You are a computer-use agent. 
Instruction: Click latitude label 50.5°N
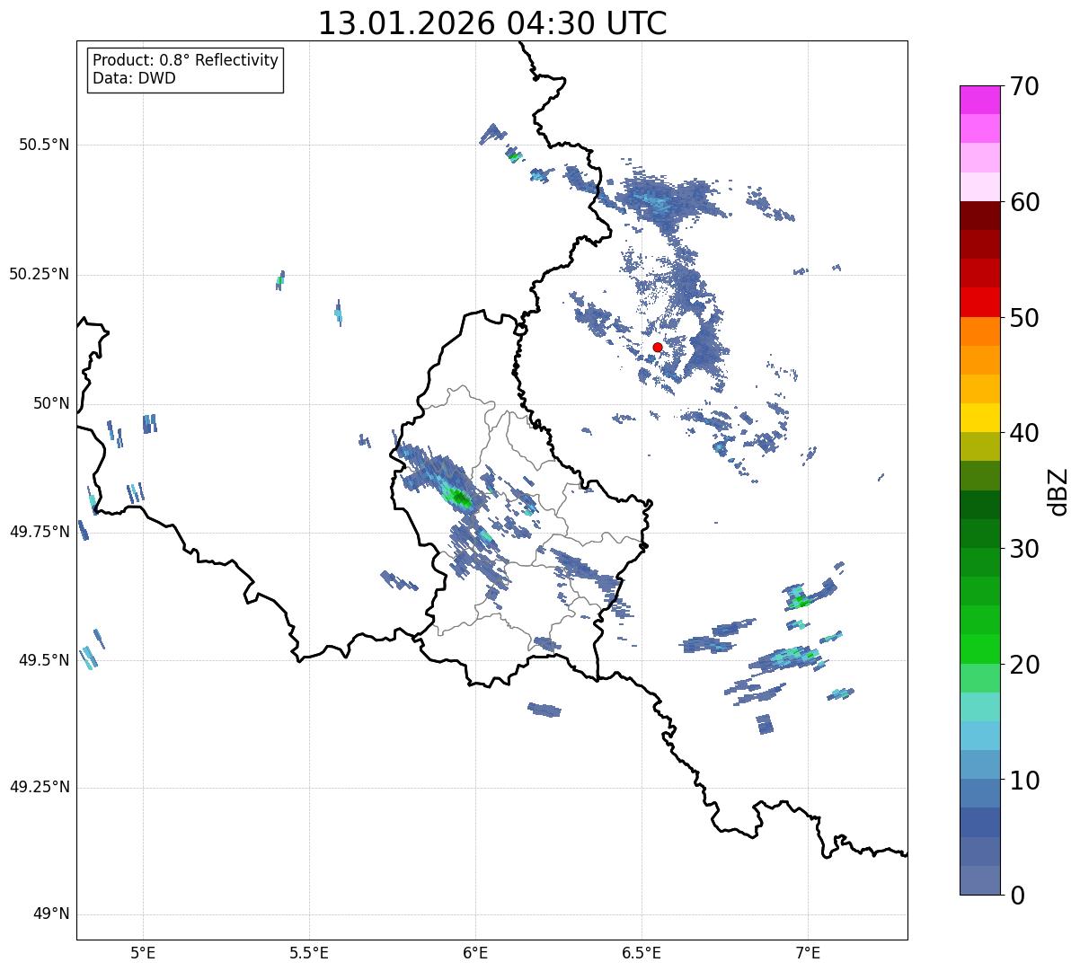(x=43, y=145)
